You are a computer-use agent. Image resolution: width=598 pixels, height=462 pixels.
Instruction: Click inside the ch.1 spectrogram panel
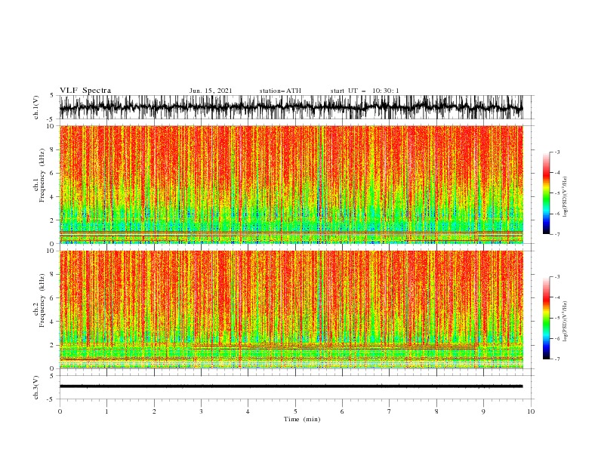[291, 184]
